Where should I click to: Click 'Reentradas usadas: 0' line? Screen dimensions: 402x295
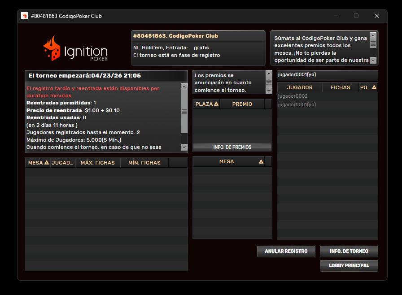[56, 117]
